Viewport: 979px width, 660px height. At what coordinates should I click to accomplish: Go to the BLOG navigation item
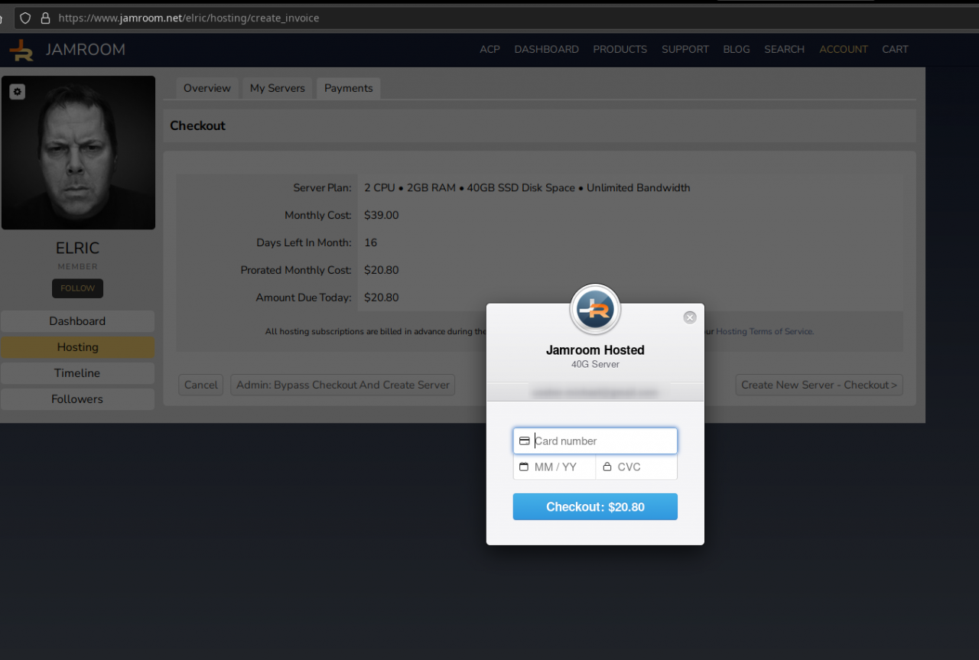point(737,50)
